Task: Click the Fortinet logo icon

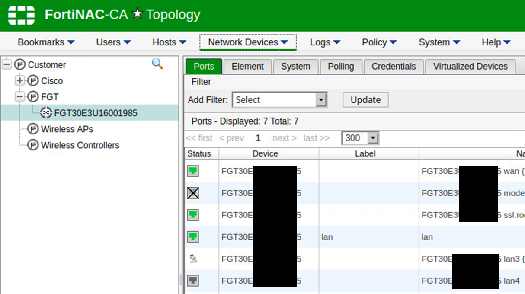Action: point(21,15)
